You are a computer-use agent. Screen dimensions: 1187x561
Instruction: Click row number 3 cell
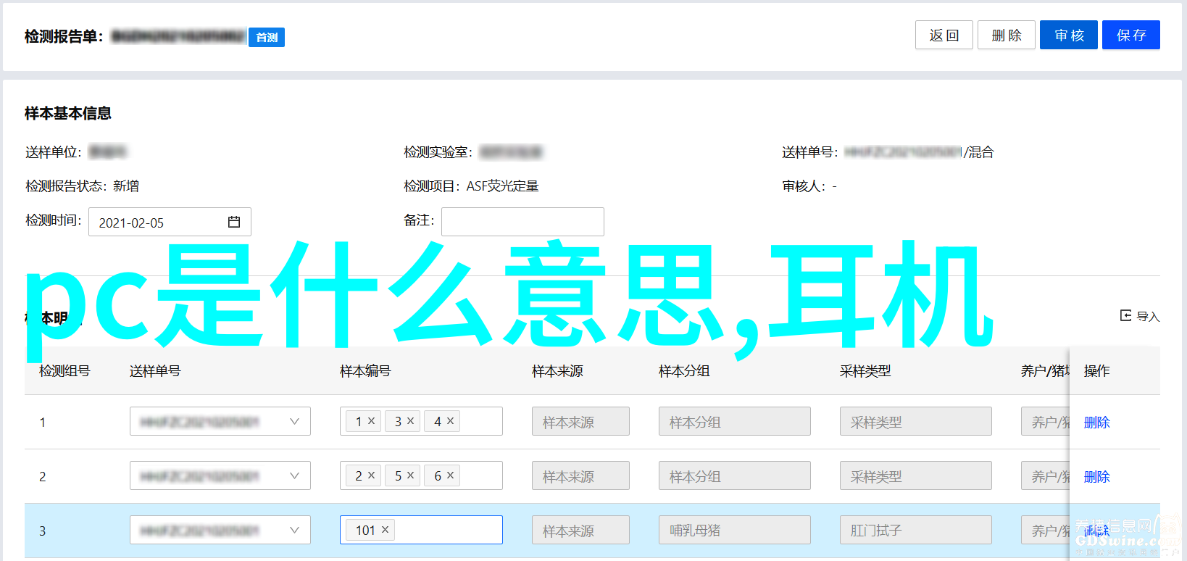[43, 531]
